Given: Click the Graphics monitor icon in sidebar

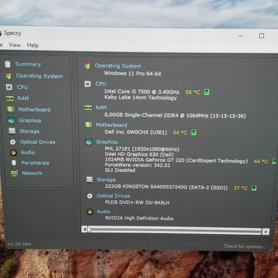Looking at the screenshot, I should pyautogui.click(x=11, y=121).
